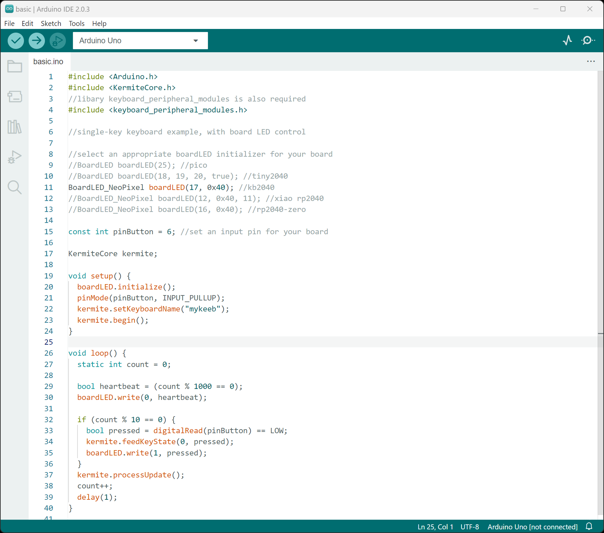The height and width of the screenshot is (533, 604).
Task: Click the digitalRead call
Action: click(178, 431)
